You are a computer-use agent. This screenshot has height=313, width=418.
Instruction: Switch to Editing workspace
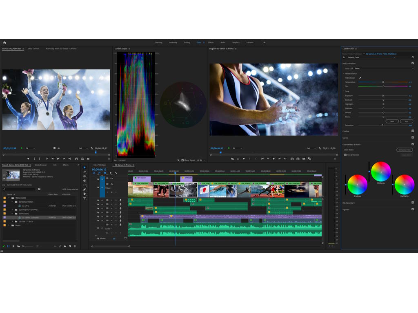[187, 42]
